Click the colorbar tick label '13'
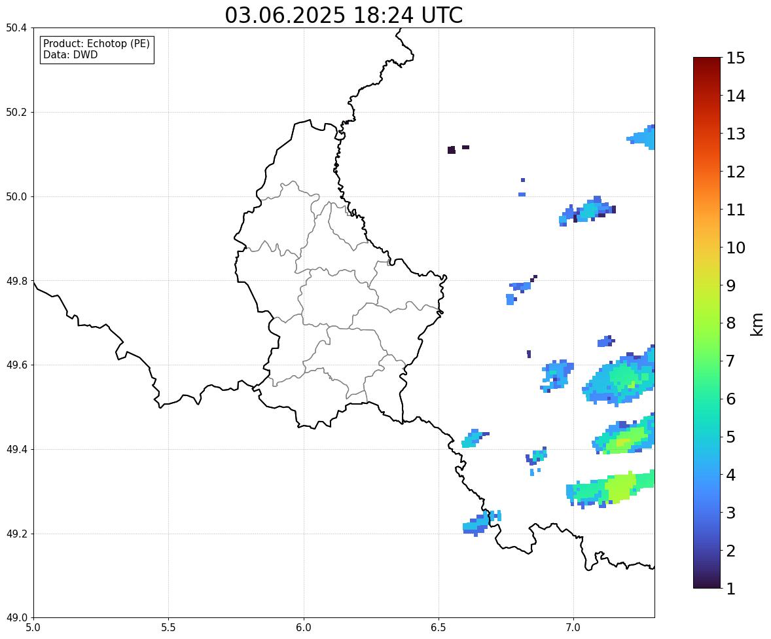 click(736, 134)
